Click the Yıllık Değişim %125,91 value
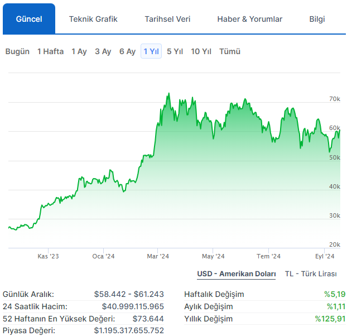The image size is (347, 336). 330,319
